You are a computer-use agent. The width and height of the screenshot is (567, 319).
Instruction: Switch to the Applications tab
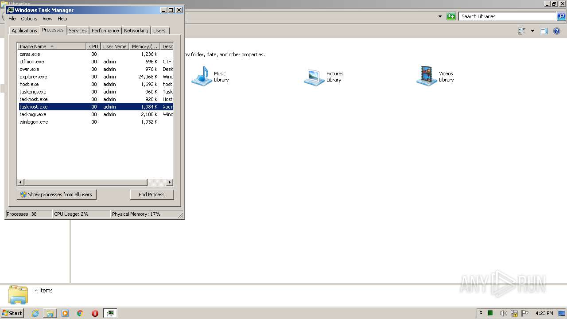tap(24, 31)
